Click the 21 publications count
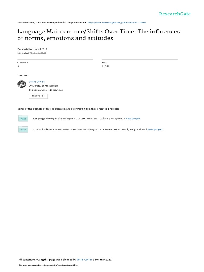This screenshot has height=272, width=204. (x=37, y=90)
